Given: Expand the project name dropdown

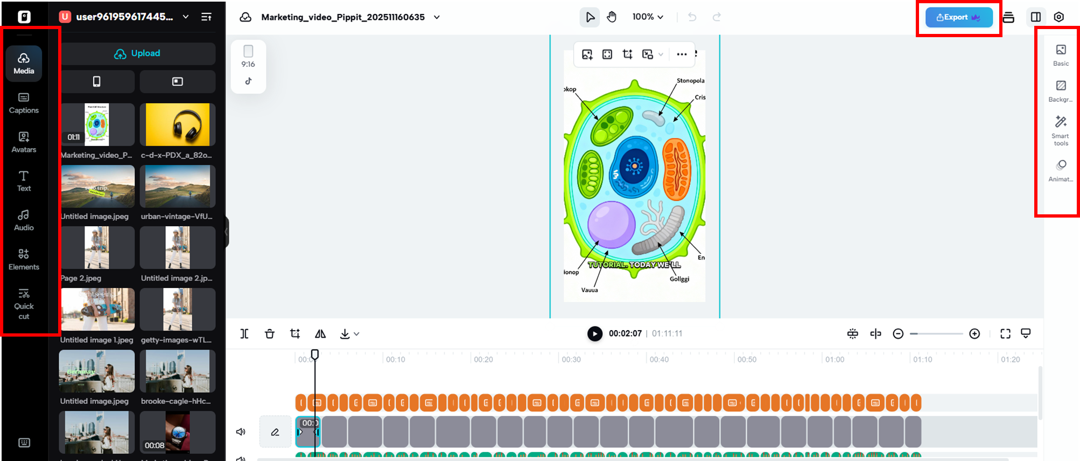Looking at the screenshot, I should coord(437,17).
